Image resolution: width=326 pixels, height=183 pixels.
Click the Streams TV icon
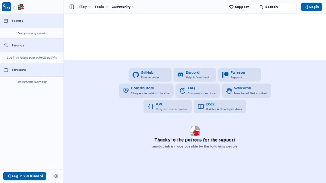6,70
